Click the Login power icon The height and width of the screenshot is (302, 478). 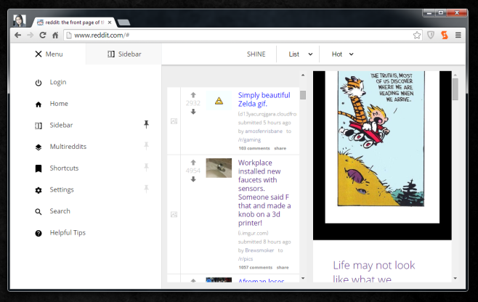point(39,83)
